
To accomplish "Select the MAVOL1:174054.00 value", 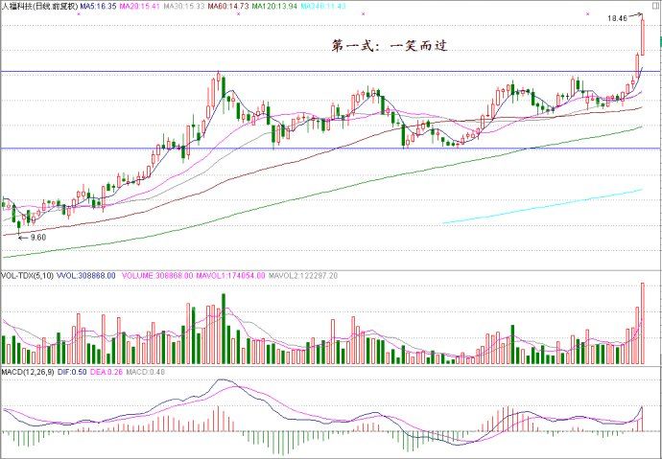I will pyautogui.click(x=231, y=276).
